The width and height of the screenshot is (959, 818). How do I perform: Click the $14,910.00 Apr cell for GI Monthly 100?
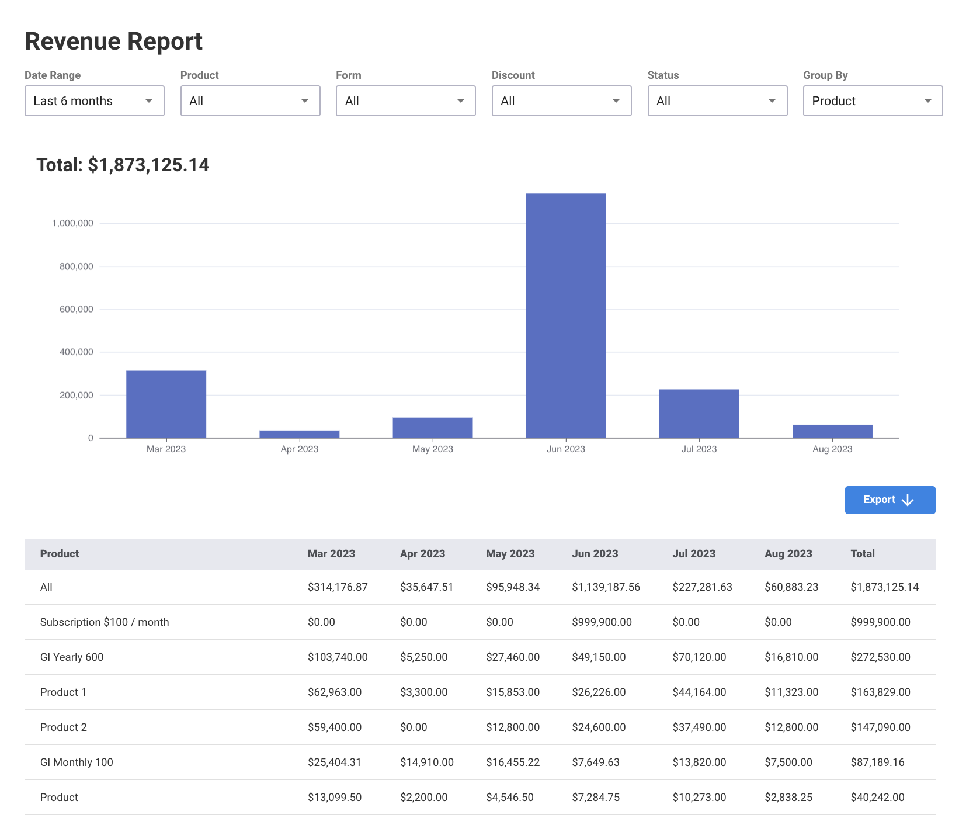(x=427, y=762)
